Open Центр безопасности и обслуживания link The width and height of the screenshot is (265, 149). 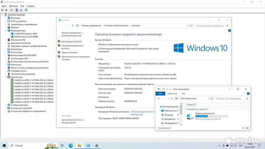click(73, 121)
